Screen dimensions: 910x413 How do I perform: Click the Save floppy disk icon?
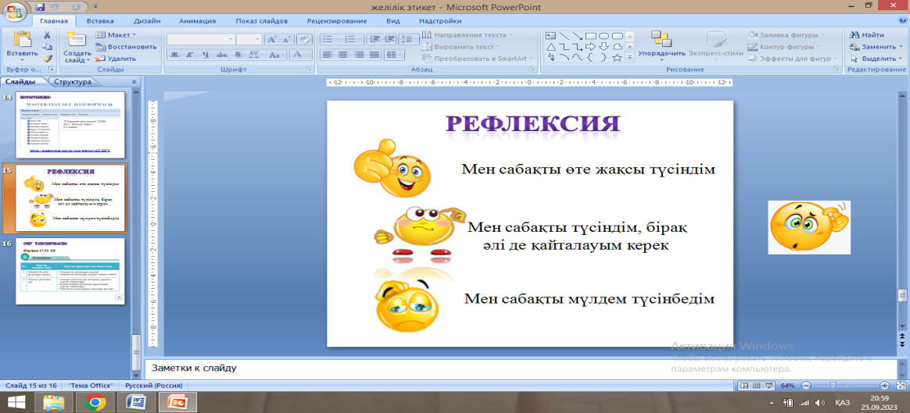coord(41,6)
